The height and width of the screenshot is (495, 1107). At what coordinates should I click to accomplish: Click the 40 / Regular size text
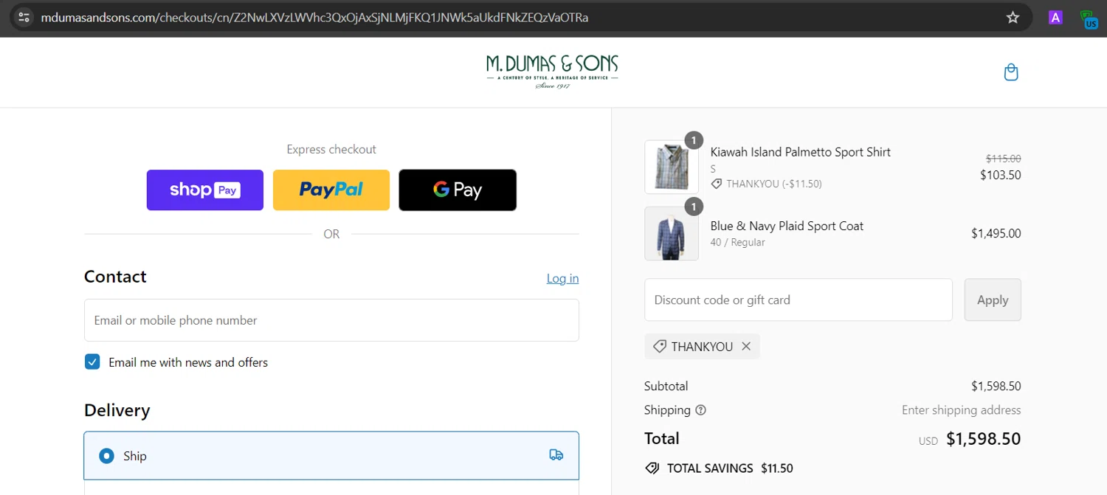coord(738,242)
